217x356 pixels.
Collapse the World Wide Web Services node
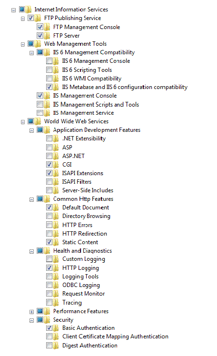[x=23, y=122]
